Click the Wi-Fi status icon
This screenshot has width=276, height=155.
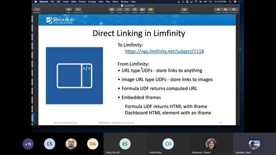196,2
